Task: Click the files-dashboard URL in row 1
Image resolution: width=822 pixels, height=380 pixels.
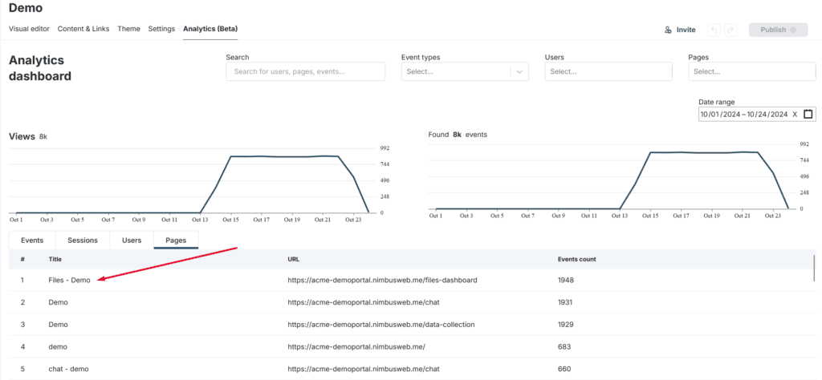Action: [x=382, y=281]
